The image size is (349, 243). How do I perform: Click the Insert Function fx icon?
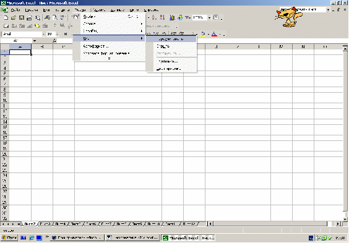pos(54,41)
